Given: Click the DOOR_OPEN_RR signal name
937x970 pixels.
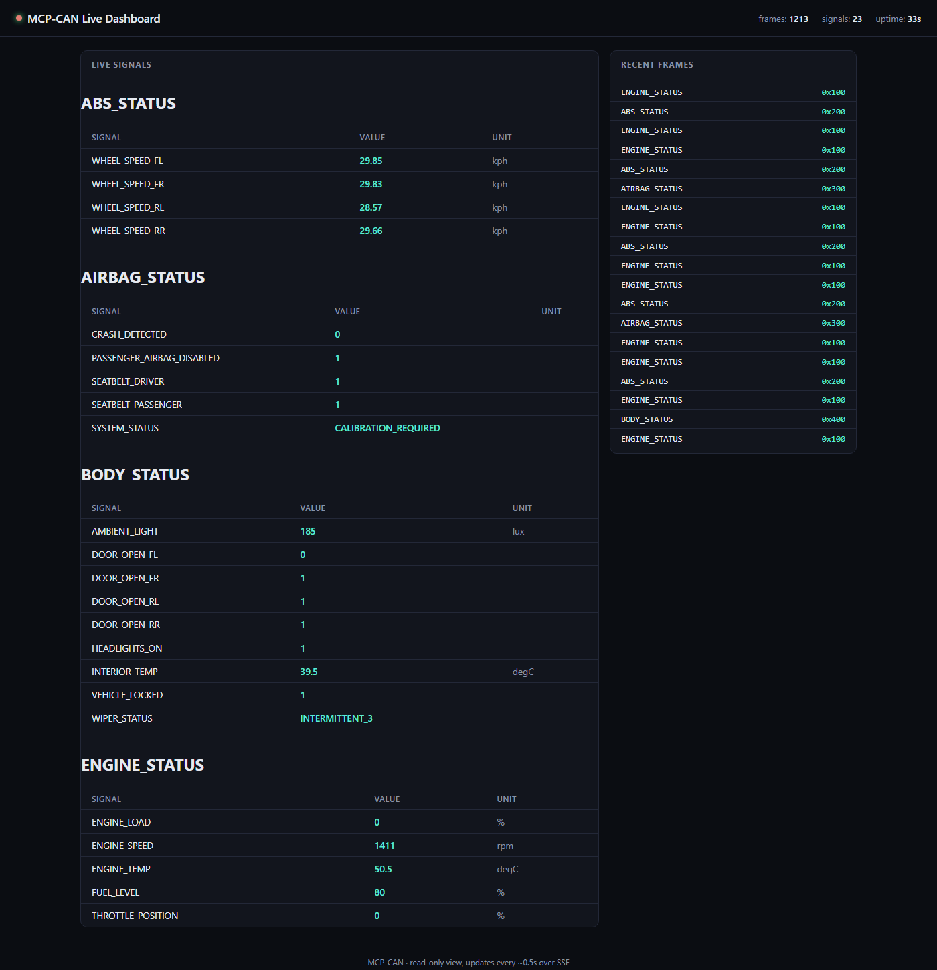Looking at the screenshot, I should tap(126, 625).
